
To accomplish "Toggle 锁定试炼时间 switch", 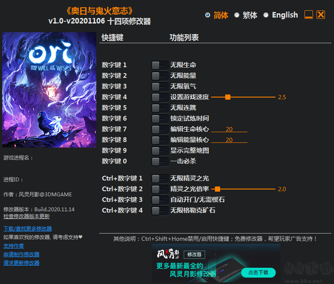I will pyautogui.click(x=160, y=119).
